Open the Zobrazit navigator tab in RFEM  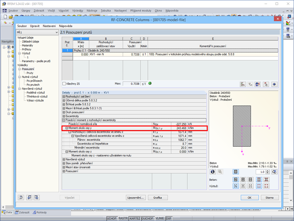coord(22,212)
